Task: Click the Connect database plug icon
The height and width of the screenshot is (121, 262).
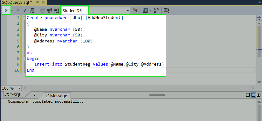Action: coord(42,10)
